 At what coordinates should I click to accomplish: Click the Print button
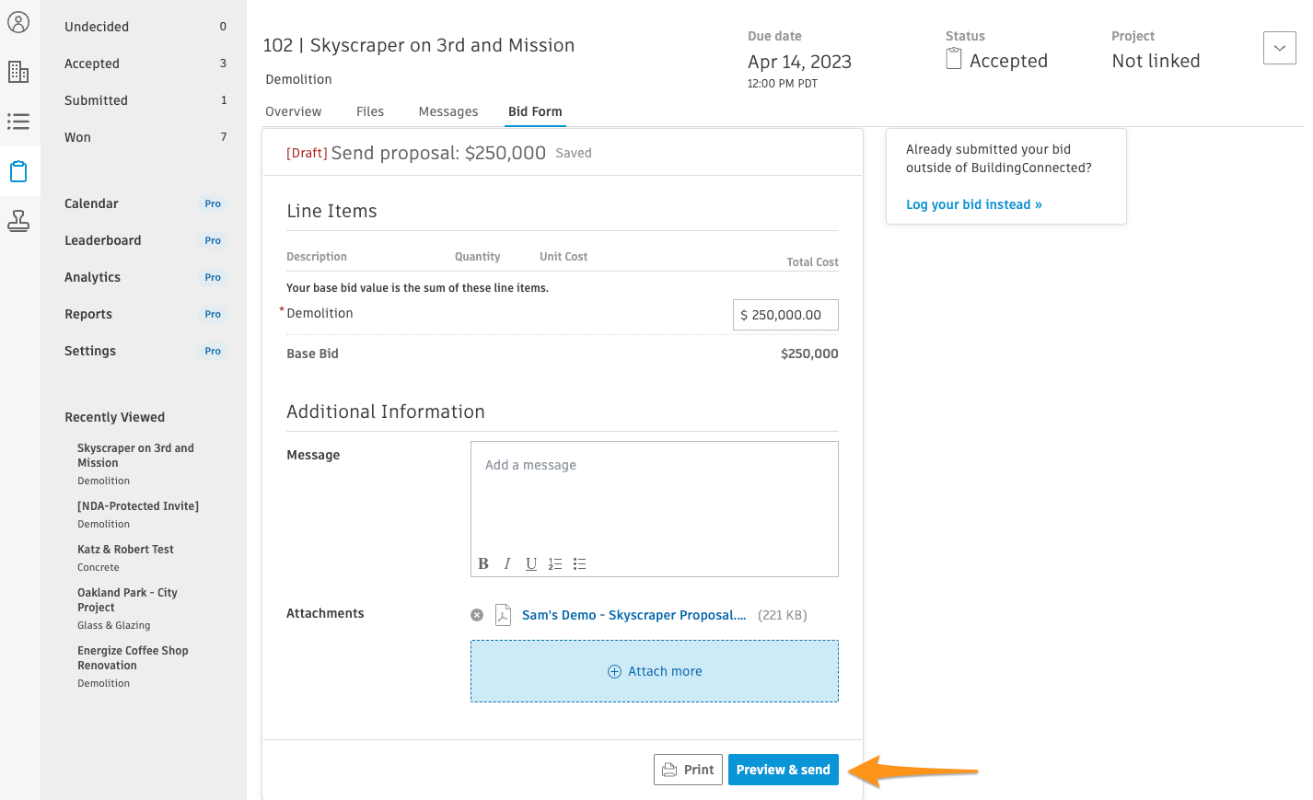click(x=688, y=770)
